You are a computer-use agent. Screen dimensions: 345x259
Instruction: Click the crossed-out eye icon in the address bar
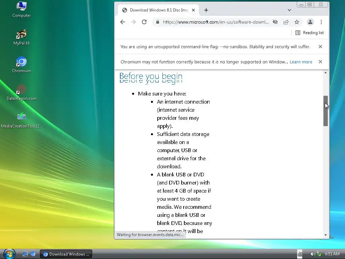coord(275,22)
